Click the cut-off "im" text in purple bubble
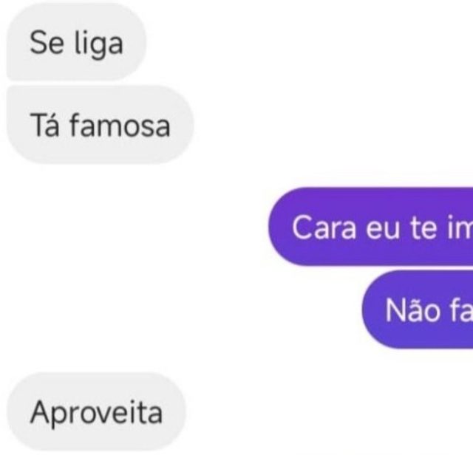This screenshot has height=455, width=473. [x=460, y=227]
